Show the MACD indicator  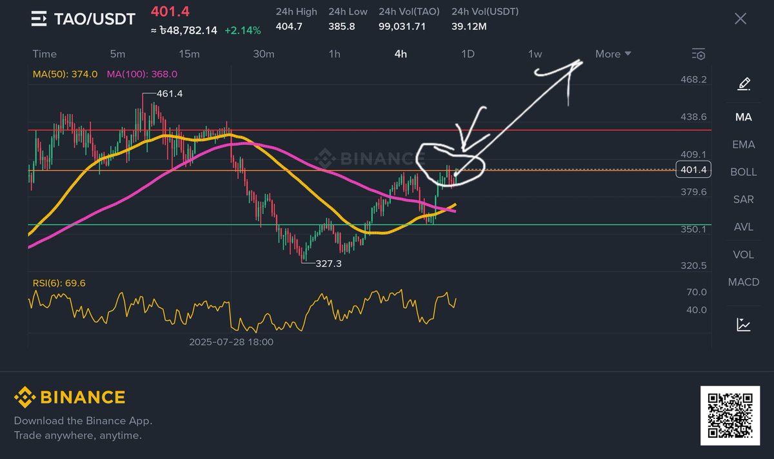[742, 282]
